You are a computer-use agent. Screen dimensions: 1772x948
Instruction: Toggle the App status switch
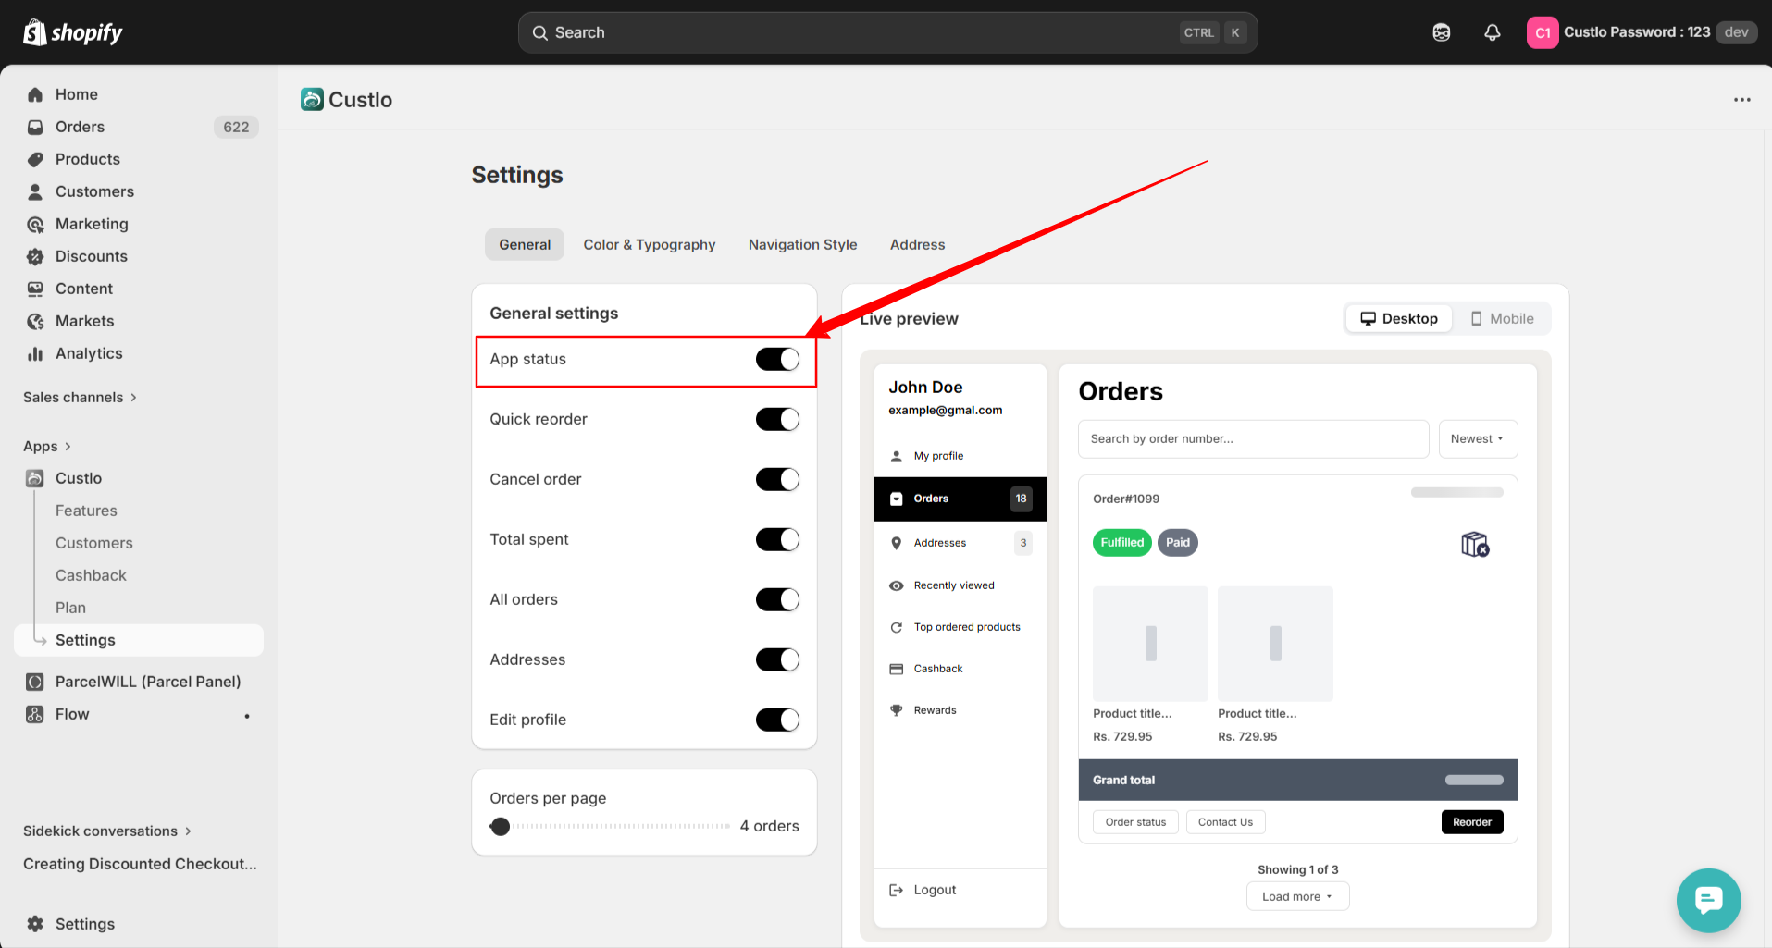point(777,359)
